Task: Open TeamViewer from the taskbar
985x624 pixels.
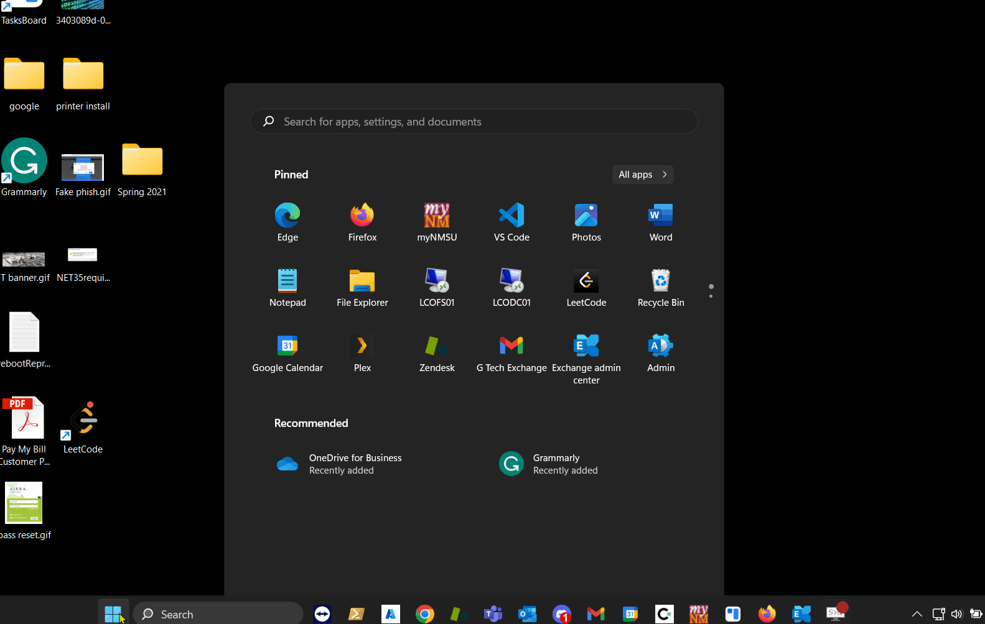Action: pyautogui.click(x=322, y=614)
